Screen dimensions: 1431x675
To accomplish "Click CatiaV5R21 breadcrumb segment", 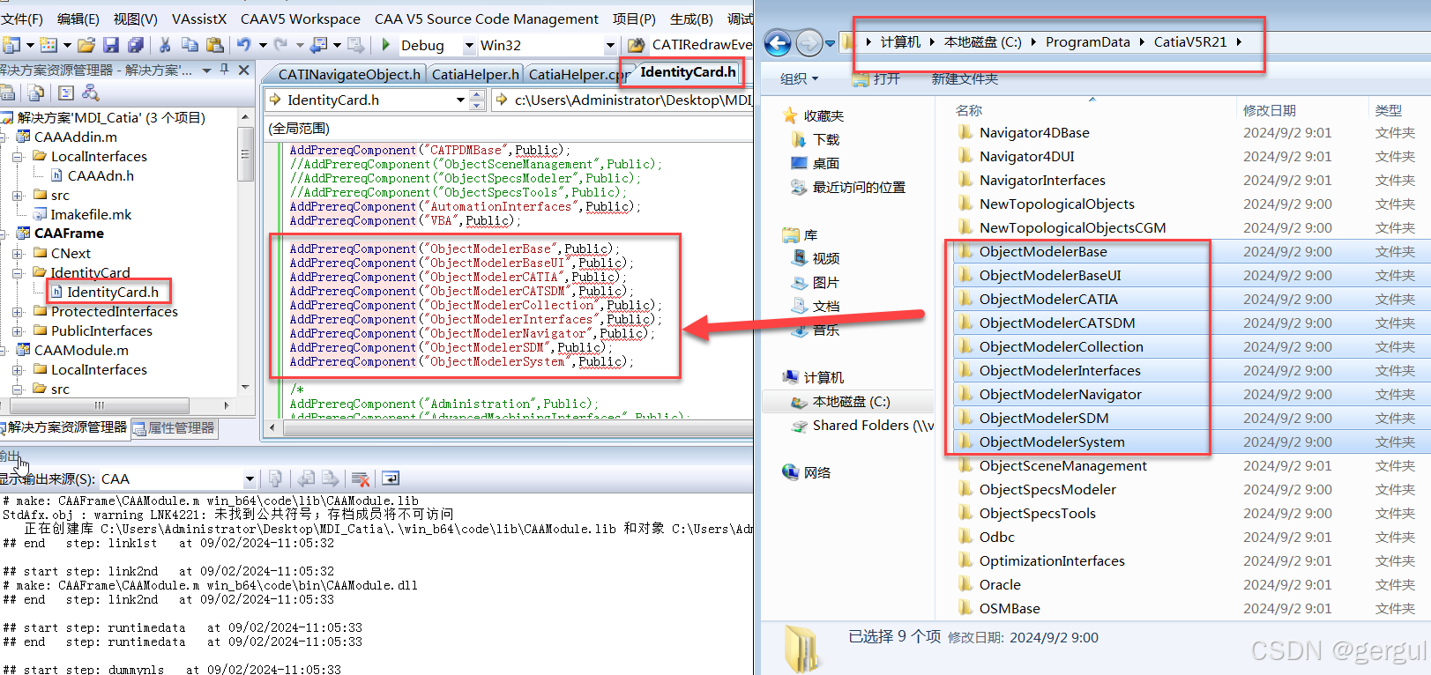I will 1189,41.
